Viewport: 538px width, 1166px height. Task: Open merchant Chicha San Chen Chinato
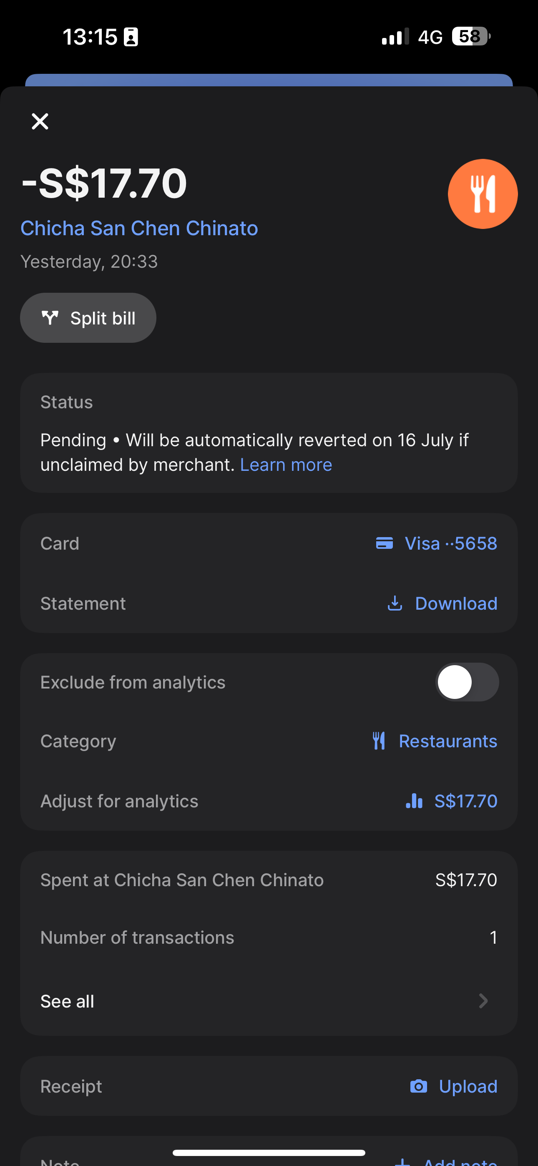(x=139, y=228)
